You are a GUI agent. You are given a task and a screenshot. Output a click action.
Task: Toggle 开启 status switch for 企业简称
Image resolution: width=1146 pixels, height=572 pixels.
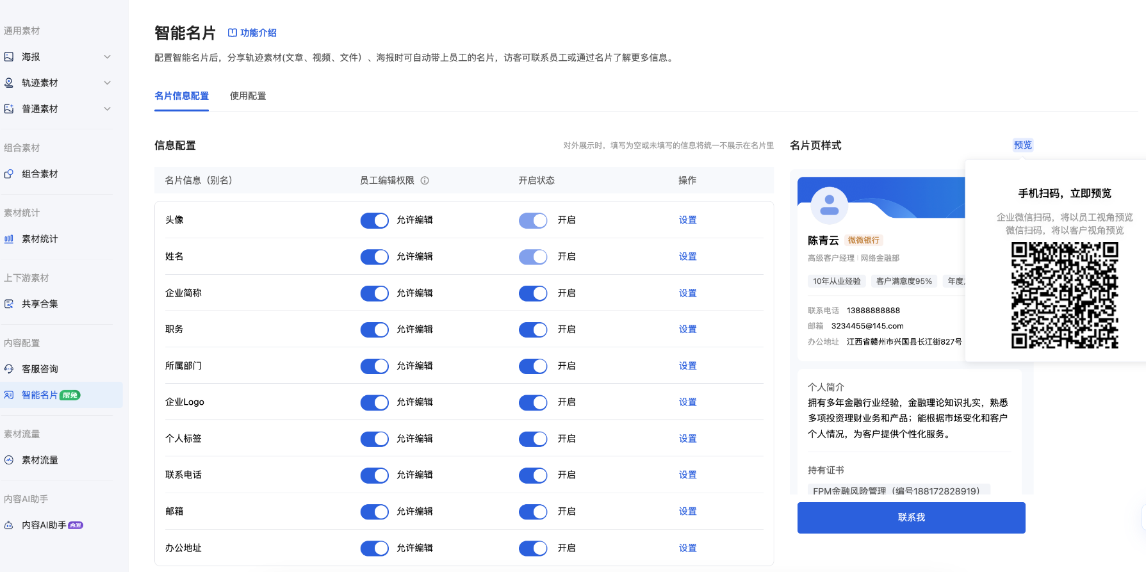(533, 293)
